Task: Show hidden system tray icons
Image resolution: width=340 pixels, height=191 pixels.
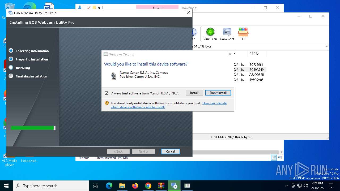Action: pos(286,186)
